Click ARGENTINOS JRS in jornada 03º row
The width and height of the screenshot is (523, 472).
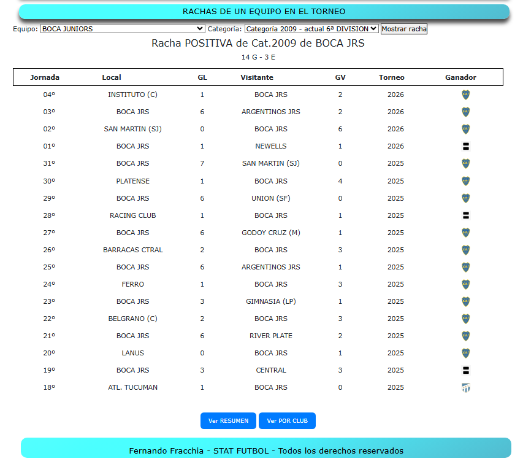pyautogui.click(x=271, y=112)
